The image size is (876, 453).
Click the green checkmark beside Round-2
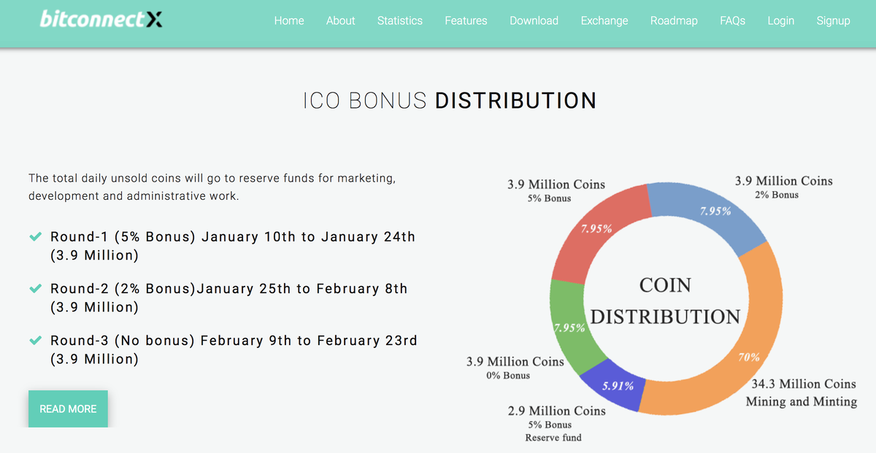34,288
